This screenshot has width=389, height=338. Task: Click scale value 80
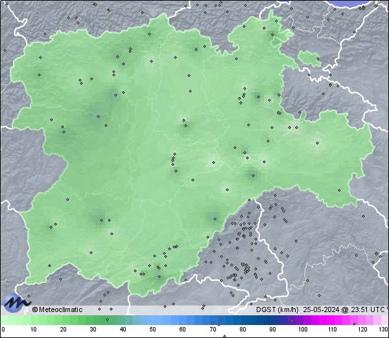tap(242, 330)
